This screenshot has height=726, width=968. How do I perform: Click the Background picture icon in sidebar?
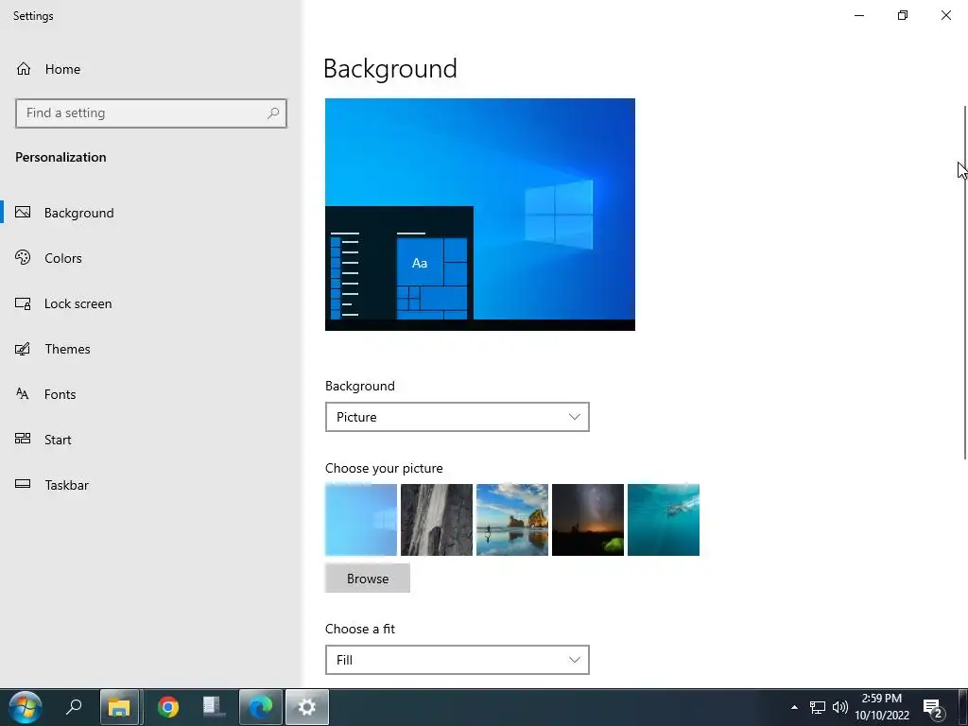(23, 213)
